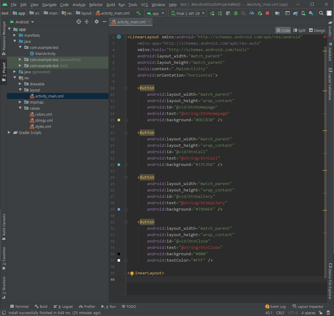Expand the manifests folder
The height and width of the screenshot is (316, 334).
(x=15, y=35)
